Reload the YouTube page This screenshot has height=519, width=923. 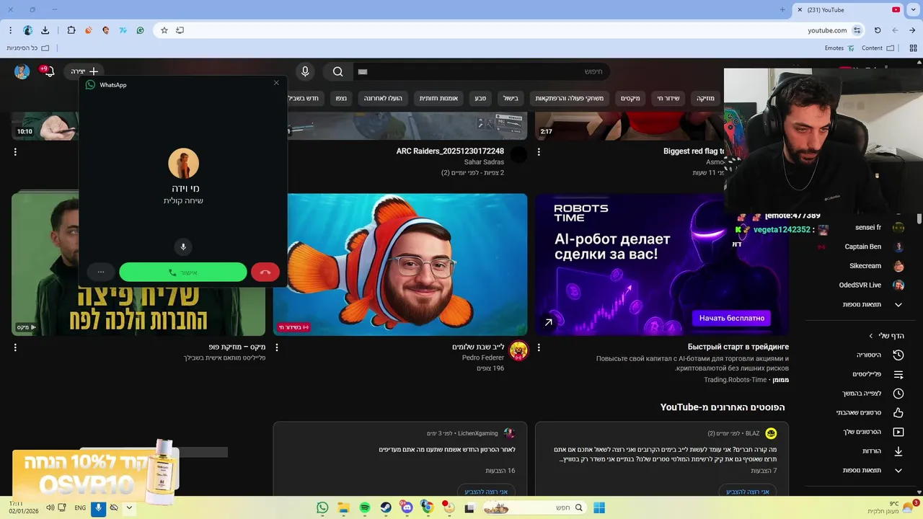(x=878, y=30)
